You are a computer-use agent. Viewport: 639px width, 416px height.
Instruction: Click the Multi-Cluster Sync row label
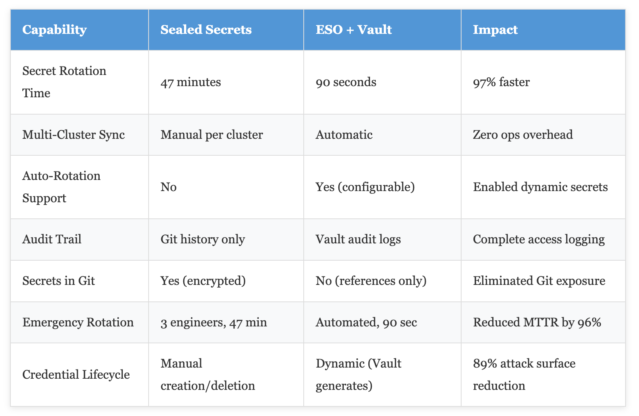pos(79,135)
